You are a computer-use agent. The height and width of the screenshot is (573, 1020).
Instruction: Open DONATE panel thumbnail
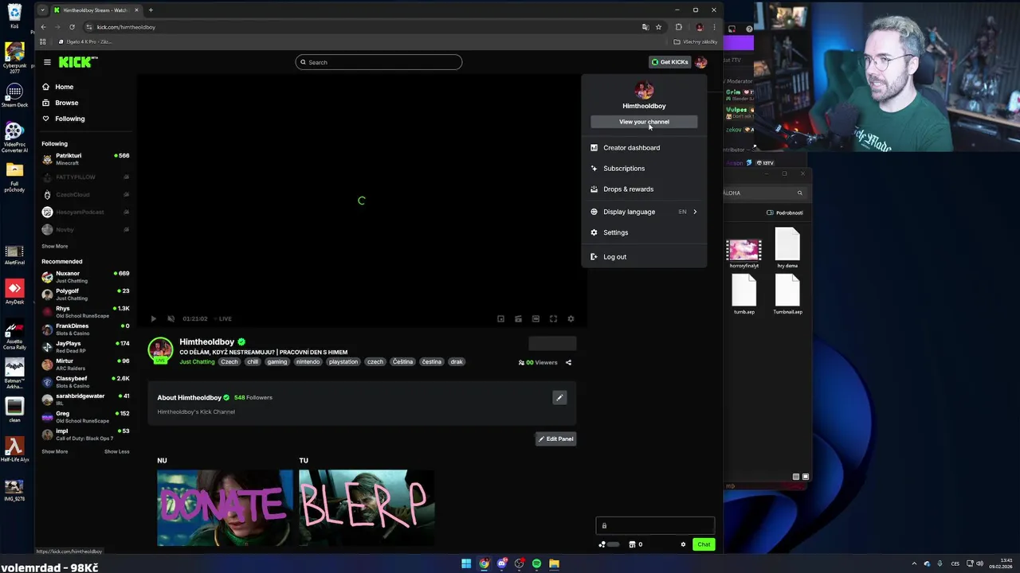point(225,508)
